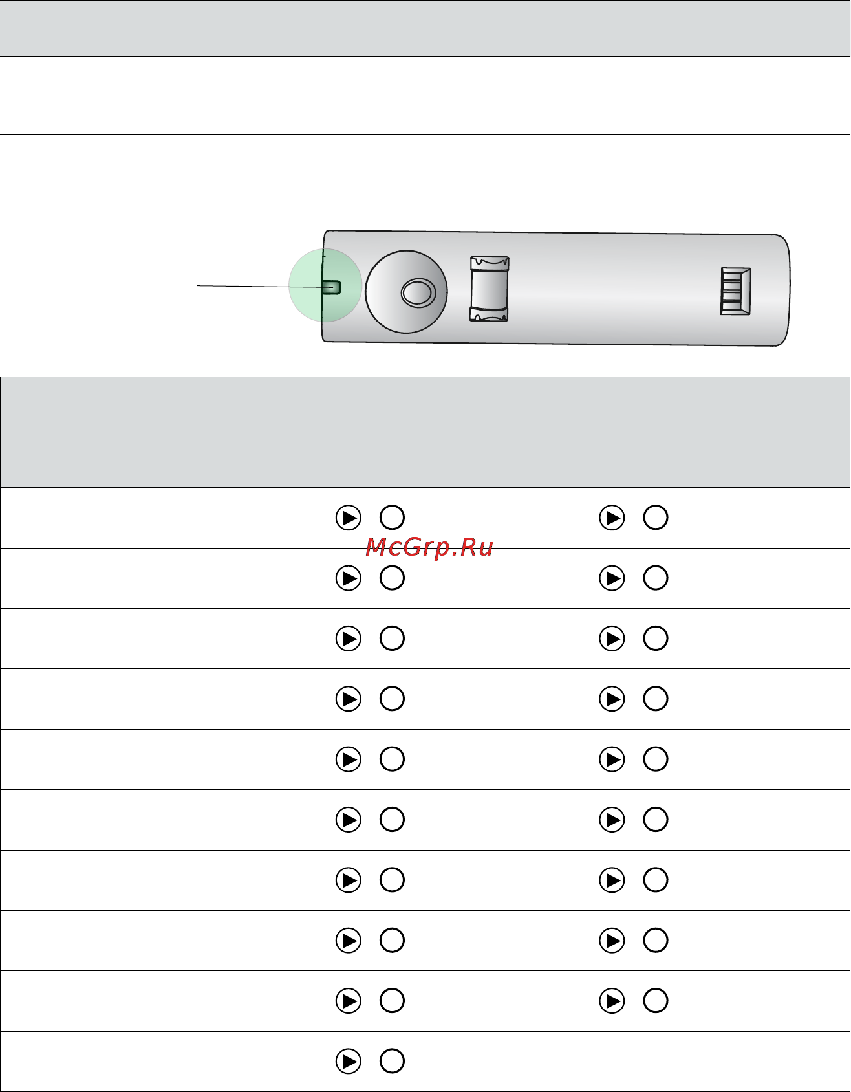Open the McGrp.Ru watermark link
The width and height of the screenshot is (851, 1092).
(429, 548)
